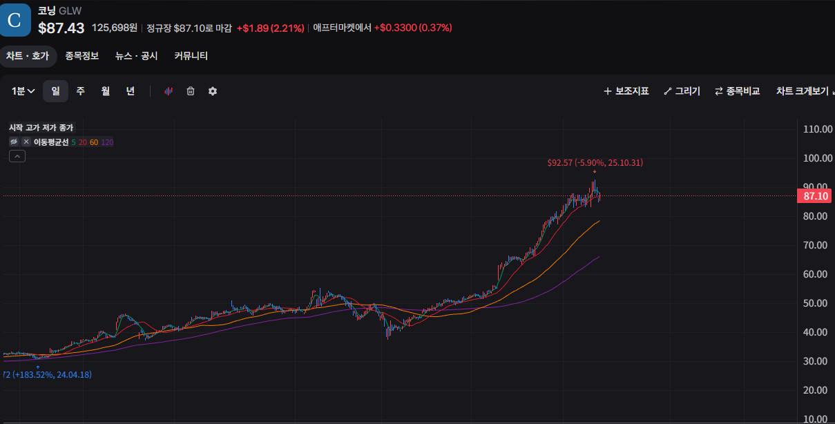Viewport: 835px width, 424px height.
Task: Click the 60-day moving average label
Action: coord(94,142)
